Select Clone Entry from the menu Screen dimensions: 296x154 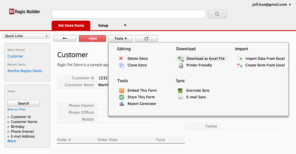click(x=137, y=65)
